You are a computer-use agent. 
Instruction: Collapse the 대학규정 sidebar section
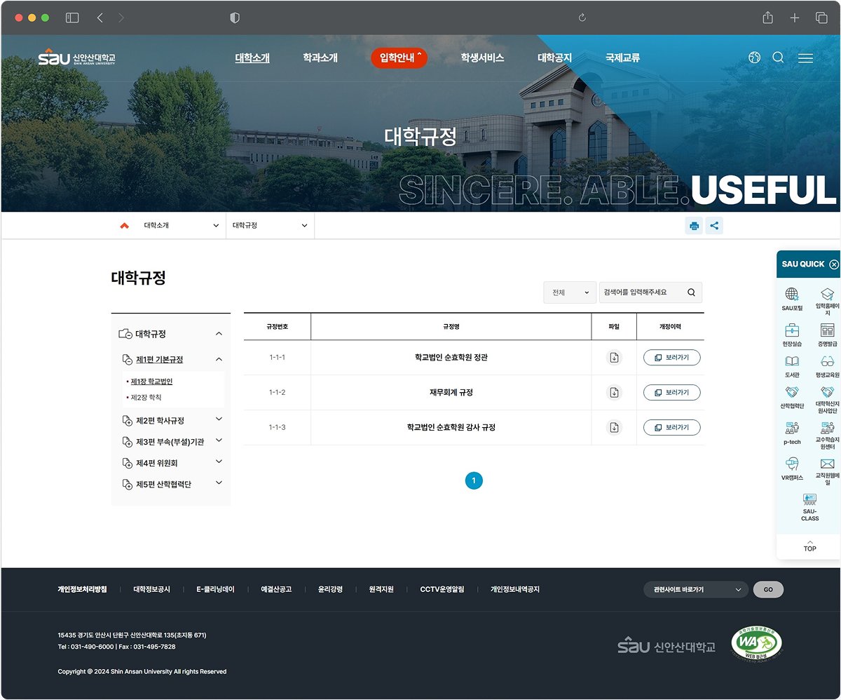219,334
